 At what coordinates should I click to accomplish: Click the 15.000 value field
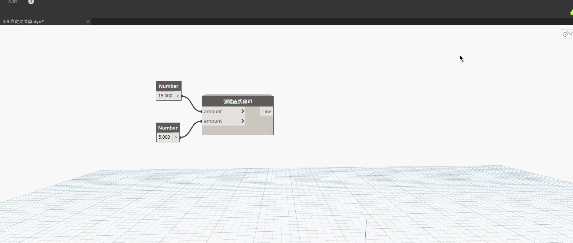pos(165,96)
